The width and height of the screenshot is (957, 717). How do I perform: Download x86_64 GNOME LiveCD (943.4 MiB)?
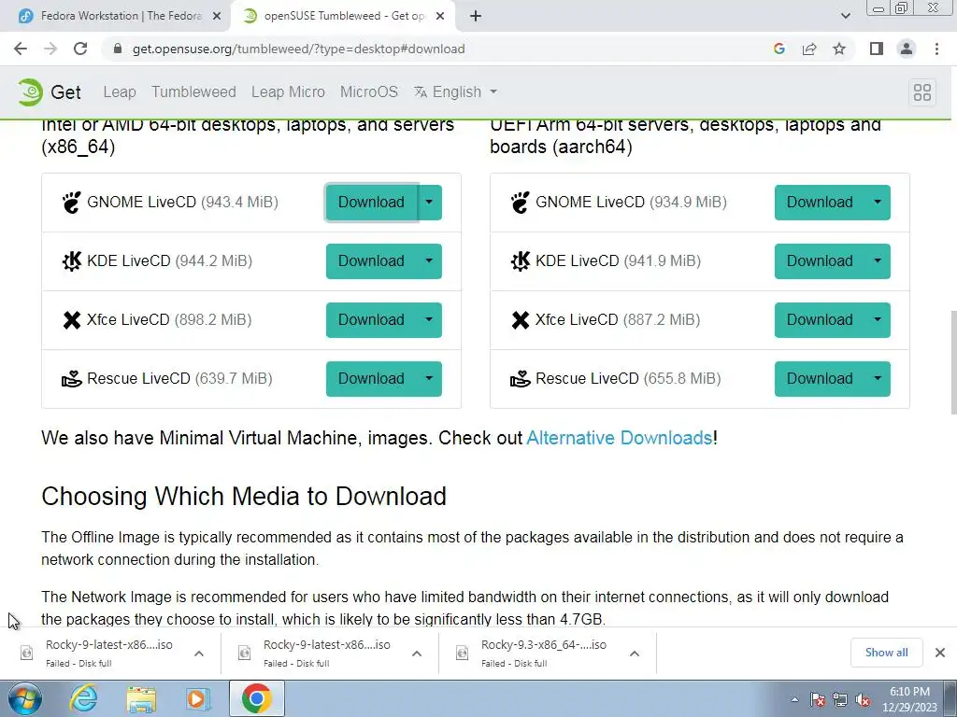coord(371,203)
